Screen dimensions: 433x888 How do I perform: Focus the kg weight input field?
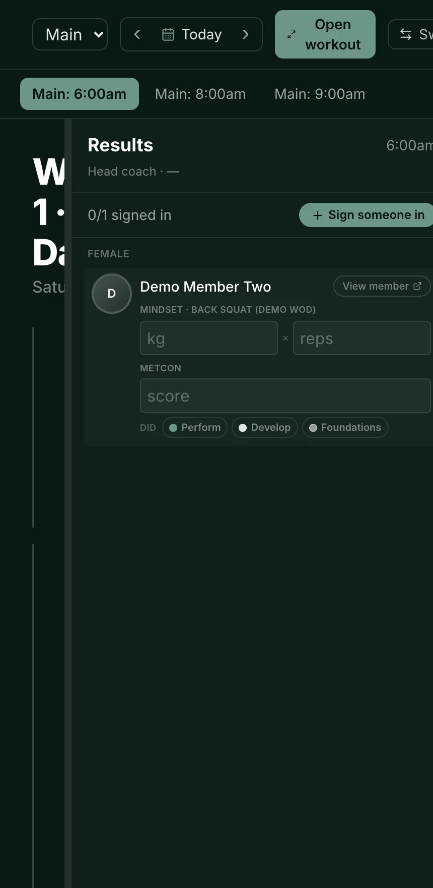[209, 338]
